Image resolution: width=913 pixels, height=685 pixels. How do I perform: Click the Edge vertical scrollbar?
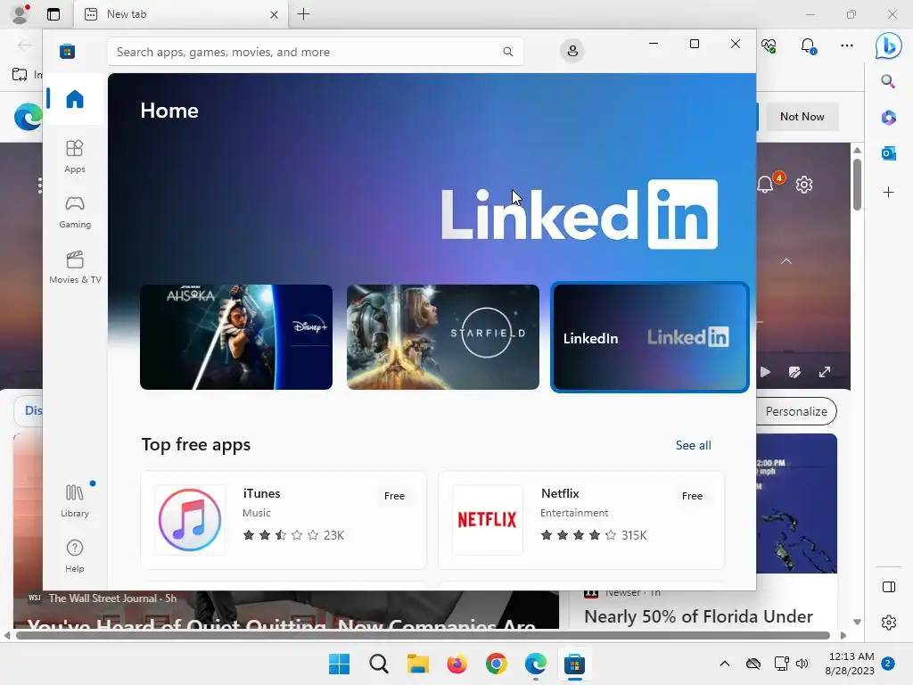(x=857, y=184)
